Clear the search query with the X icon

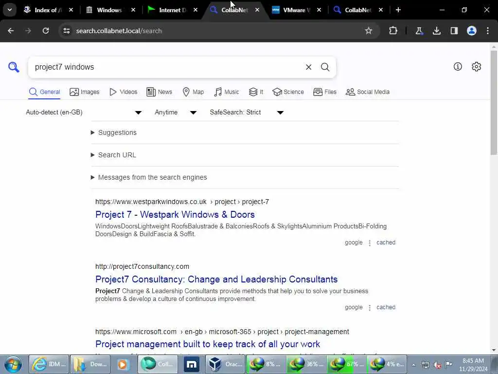[x=308, y=67]
